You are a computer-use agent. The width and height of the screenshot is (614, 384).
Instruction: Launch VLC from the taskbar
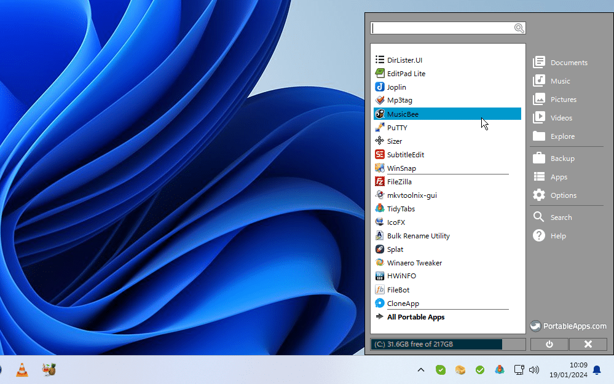pos(22,369)
